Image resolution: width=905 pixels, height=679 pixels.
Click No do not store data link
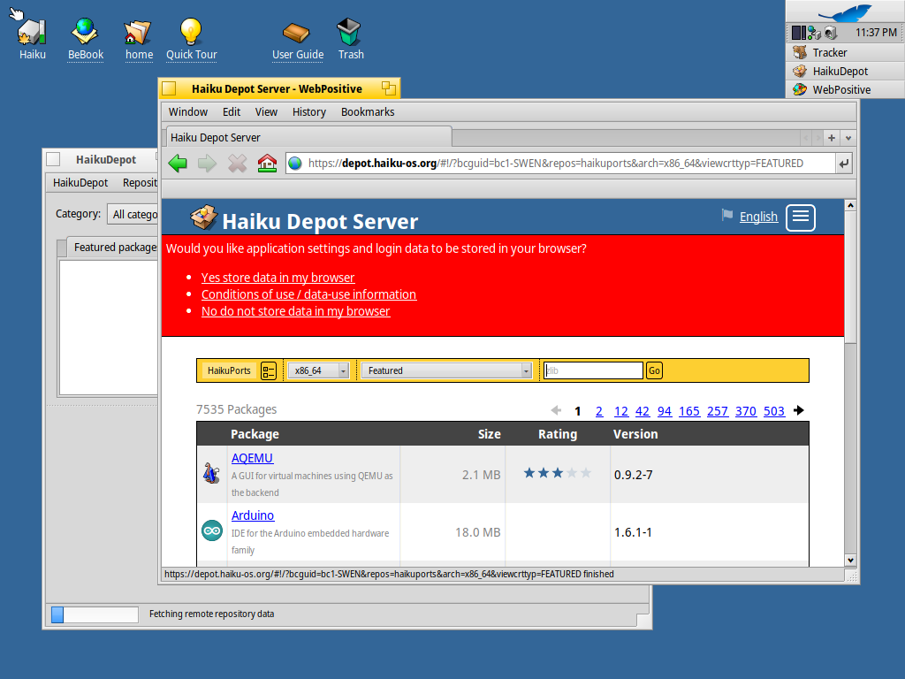[295, 311]
